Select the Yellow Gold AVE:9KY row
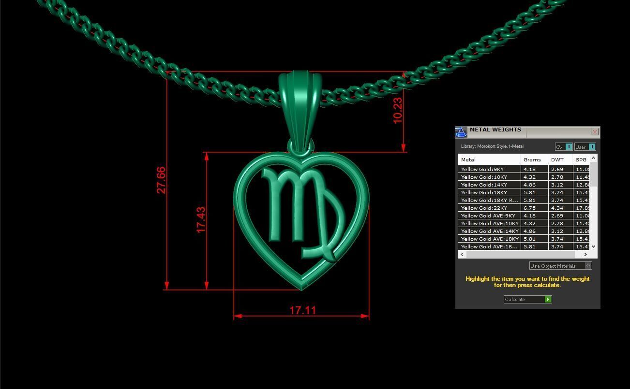Viewport: 630px width, 389px height. [x=524, y=216]
